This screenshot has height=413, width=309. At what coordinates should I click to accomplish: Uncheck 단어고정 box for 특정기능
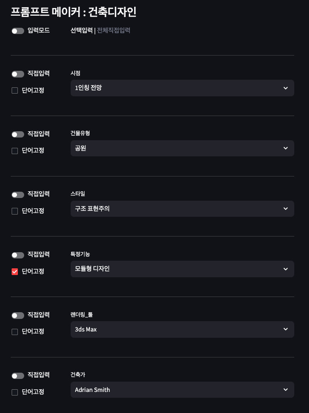[x=15, y=271]
